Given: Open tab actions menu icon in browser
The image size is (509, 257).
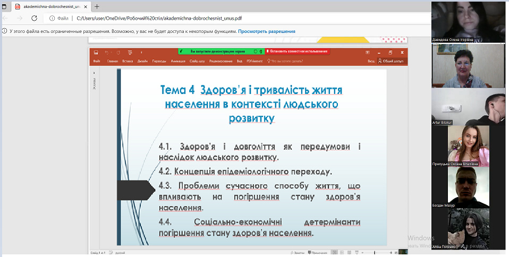Looking at the screenshot, I should coord(4,6).
